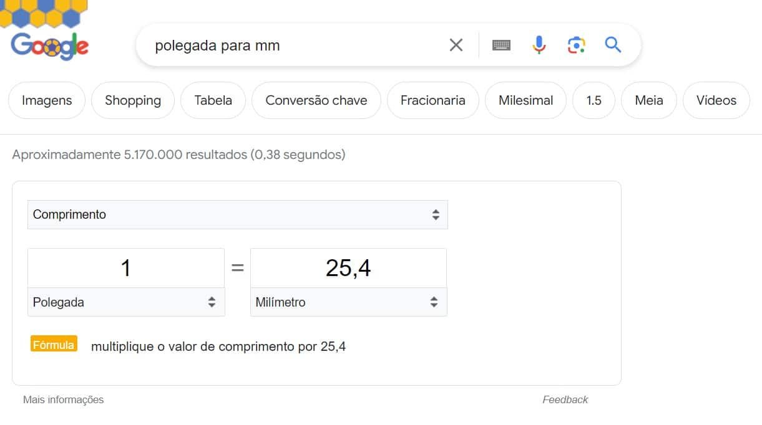Open the Milímetro unit dropdown
The image size is (762, 425).
348,302
